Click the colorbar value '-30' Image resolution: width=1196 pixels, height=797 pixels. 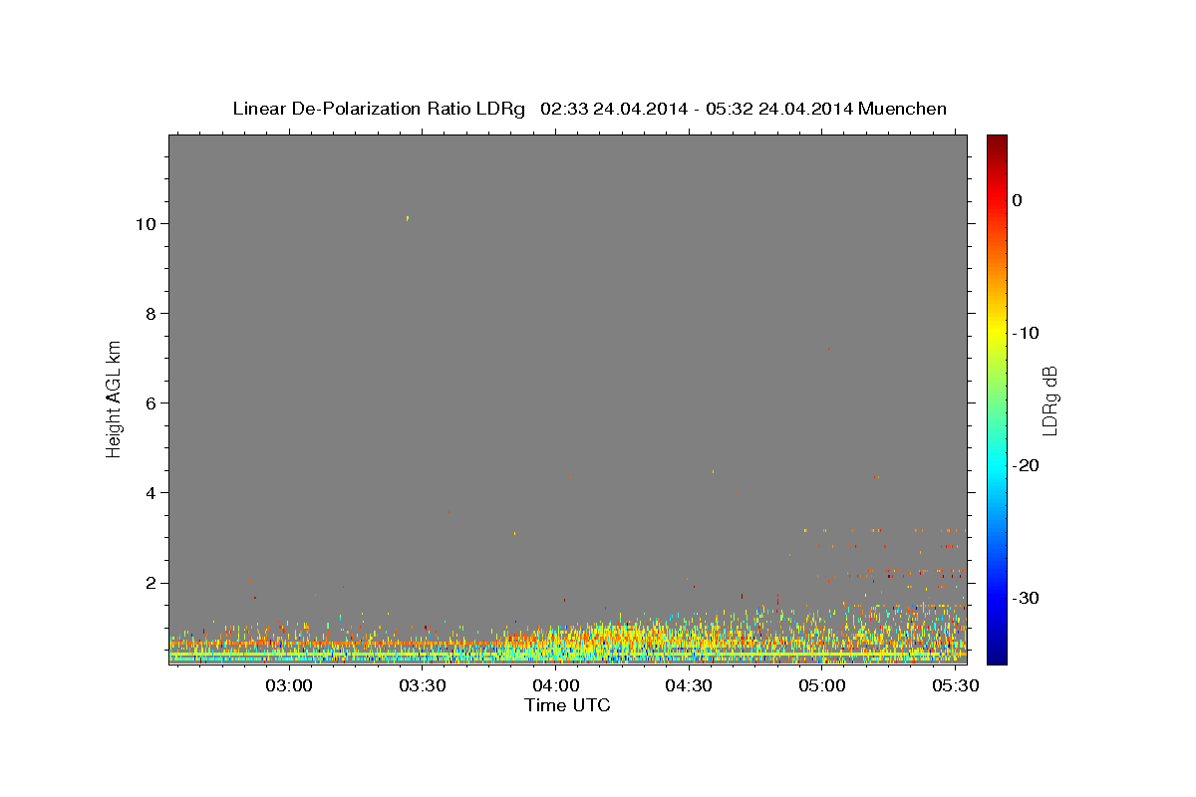[1028, 598]
